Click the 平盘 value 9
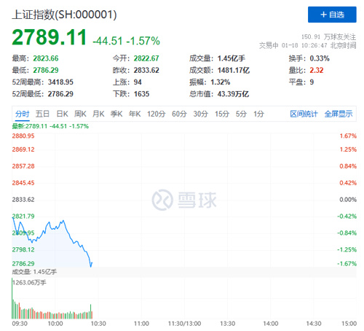Viewport: 364px width, 331px height. (x=312, y=82)
